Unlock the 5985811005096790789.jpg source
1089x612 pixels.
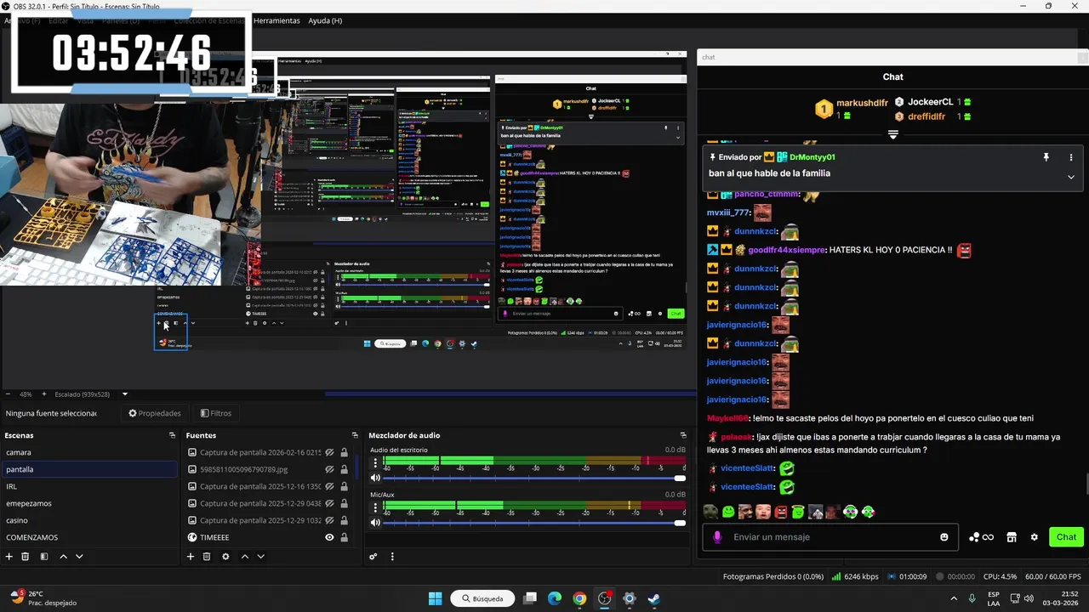pos(344,469)
